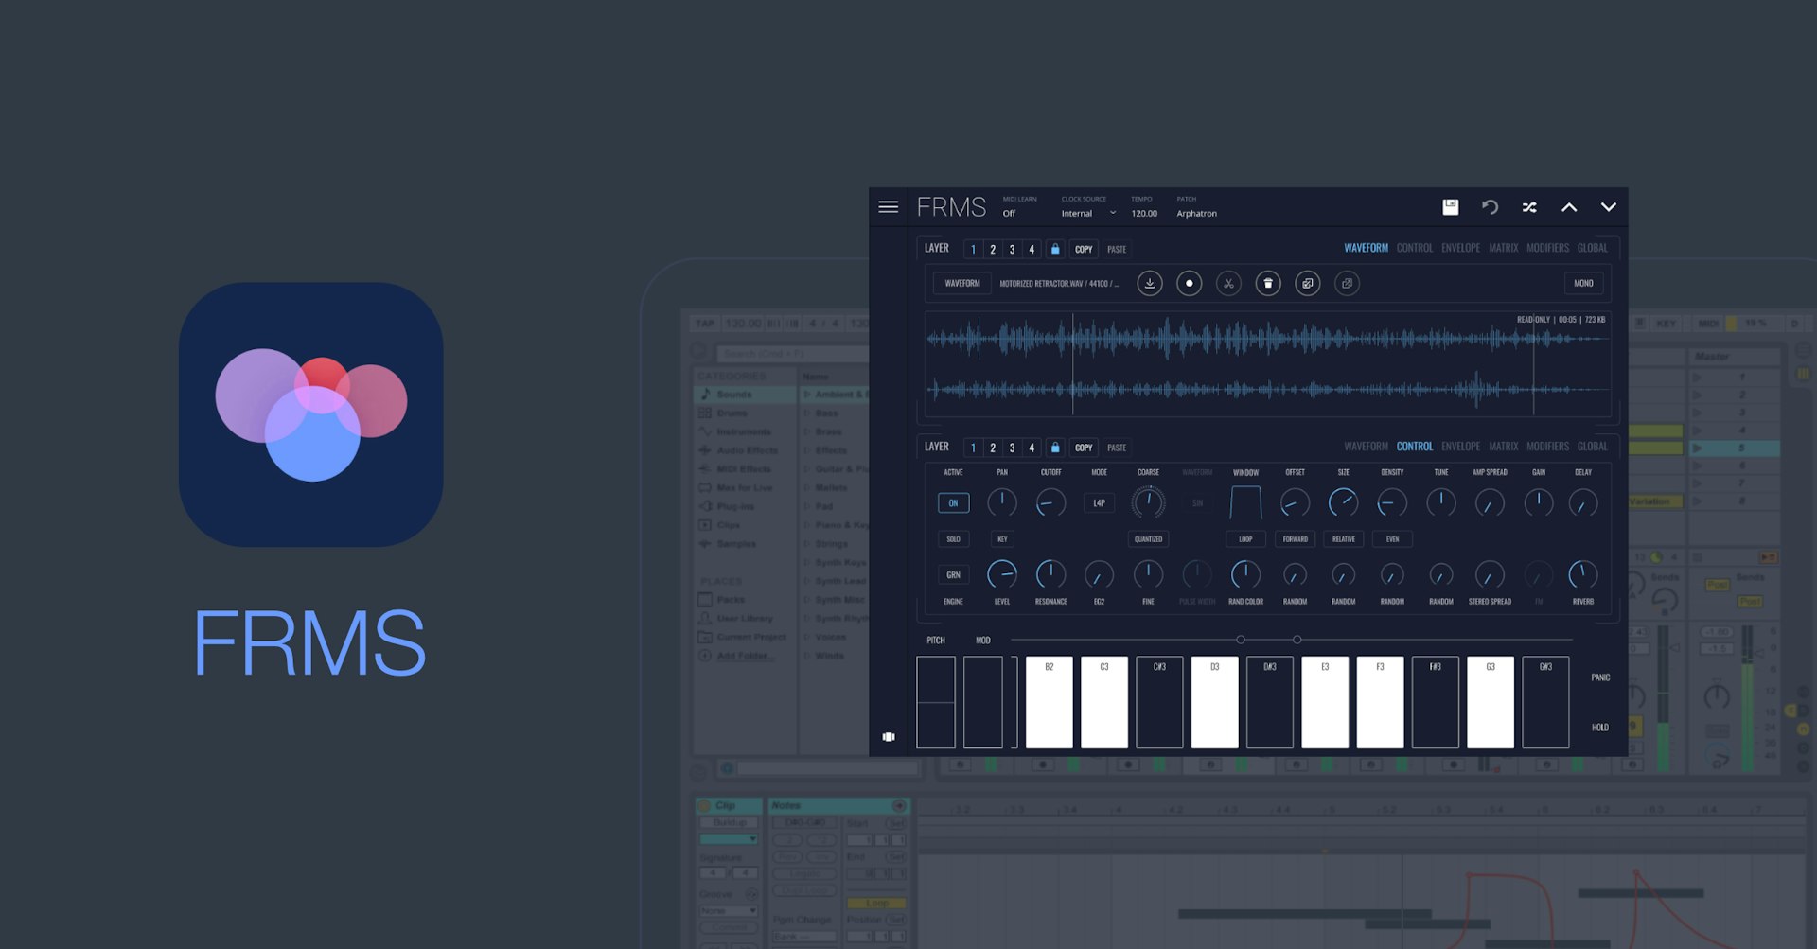
Task: Click the CUTOFF knob
Action: pyautogui.click(x=1050, y=502)
